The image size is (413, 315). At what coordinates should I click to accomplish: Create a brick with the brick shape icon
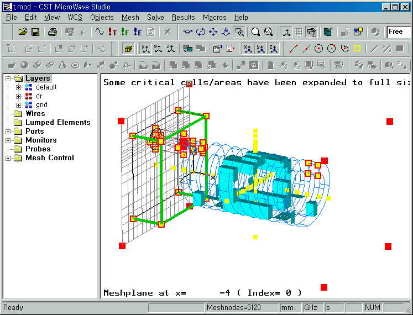12,65
